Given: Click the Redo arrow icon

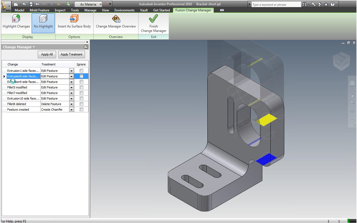Looking at the screenshot, I should point(44,4).
